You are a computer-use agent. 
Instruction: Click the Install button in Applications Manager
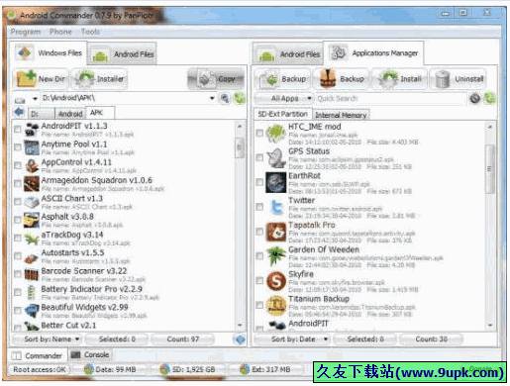click(x=400, y=79)
